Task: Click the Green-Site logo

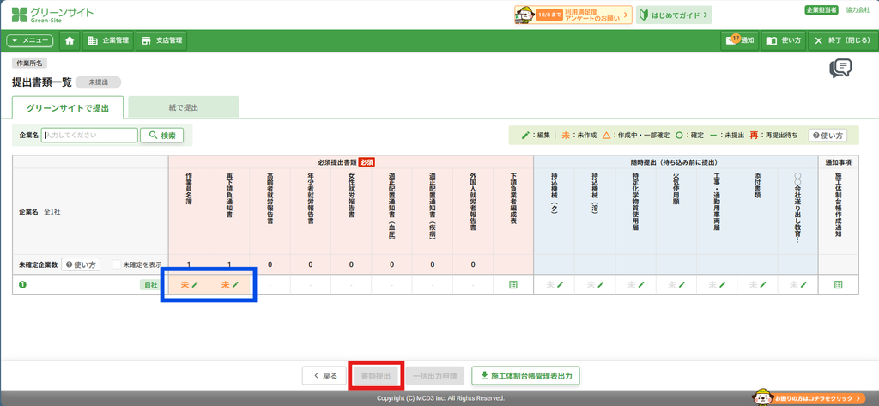Action: (x=52, y=14)
